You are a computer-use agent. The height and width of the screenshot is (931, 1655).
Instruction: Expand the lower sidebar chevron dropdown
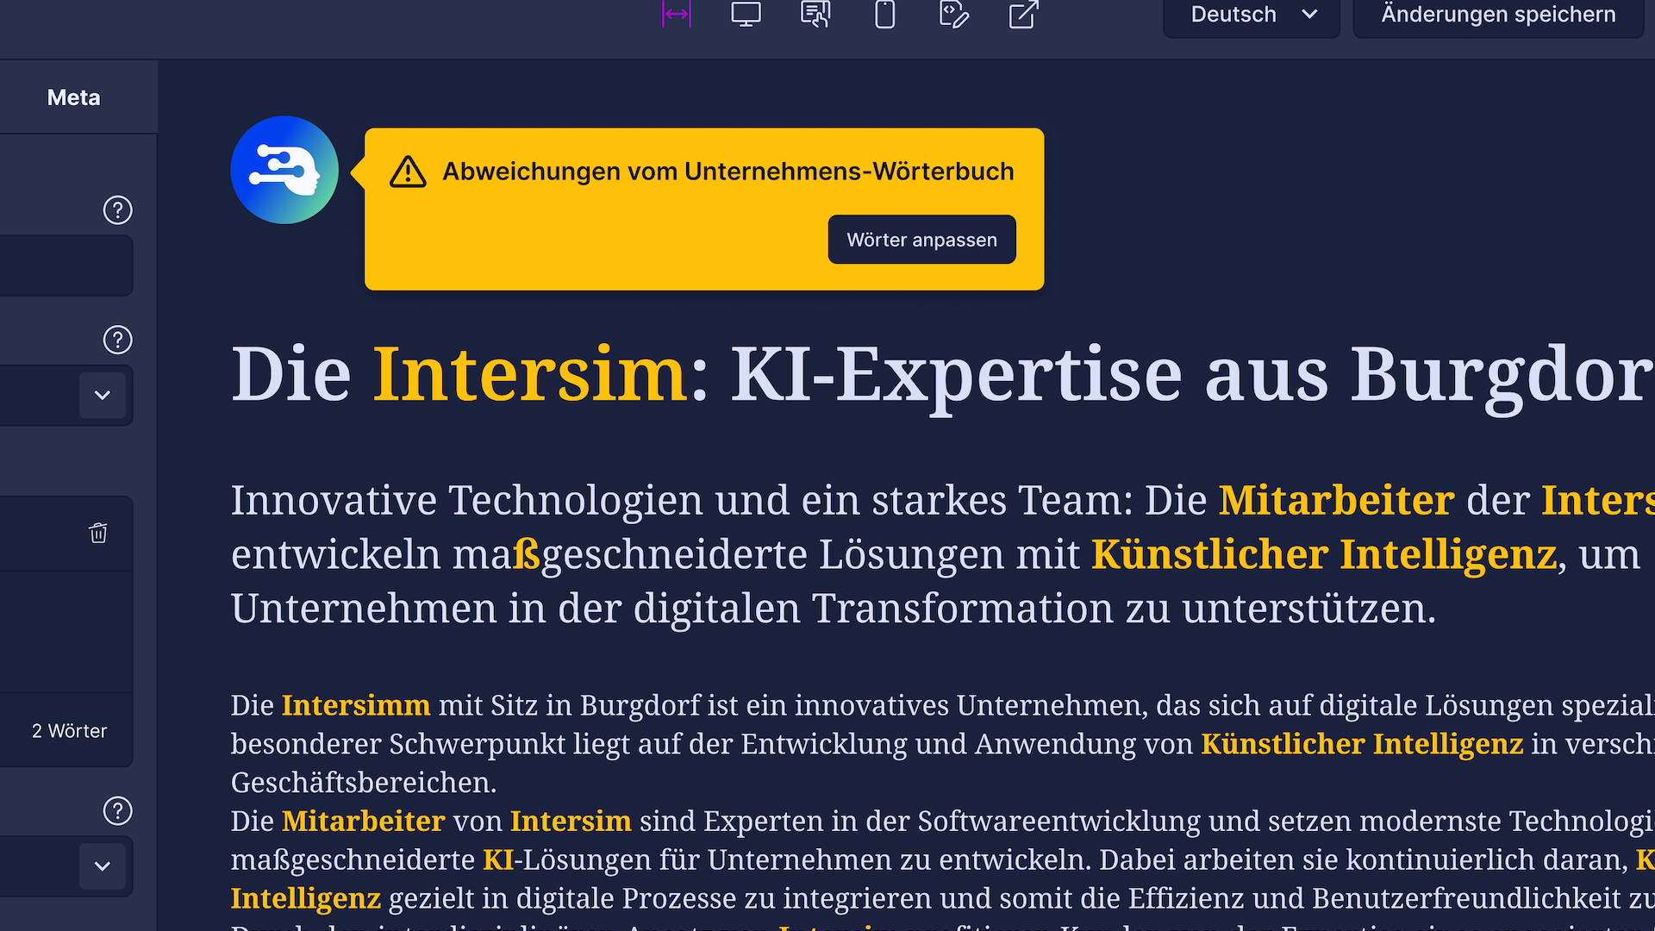click(103, 865)
